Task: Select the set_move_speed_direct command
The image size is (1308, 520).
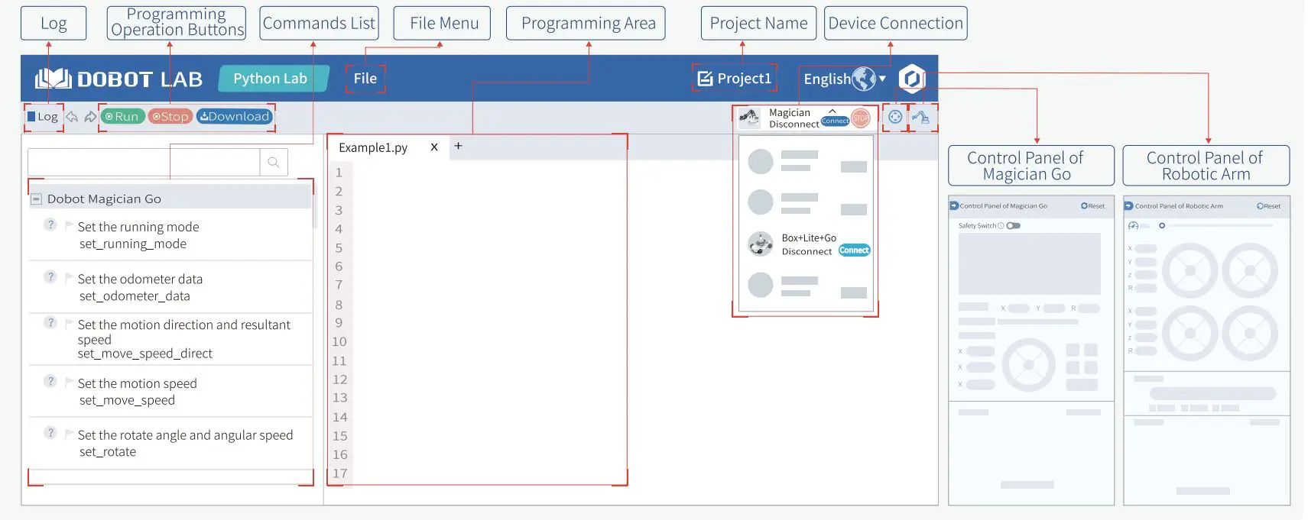Action: coord(145,354)
